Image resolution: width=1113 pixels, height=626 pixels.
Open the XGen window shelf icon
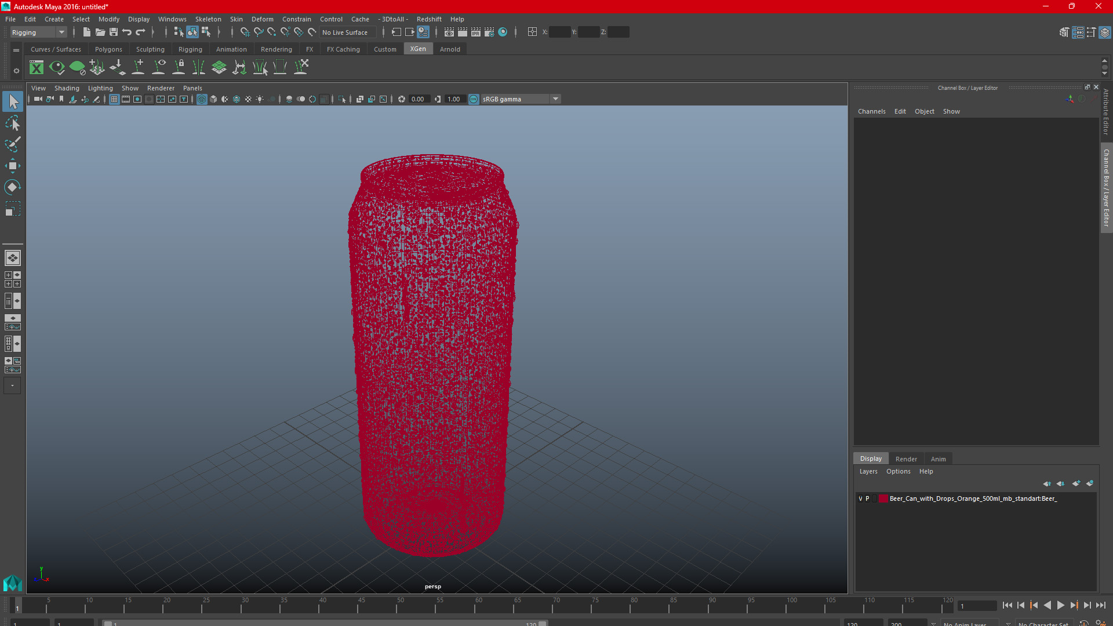(37, 68)
